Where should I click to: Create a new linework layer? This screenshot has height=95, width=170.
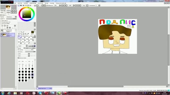click(x=5, y=26)
